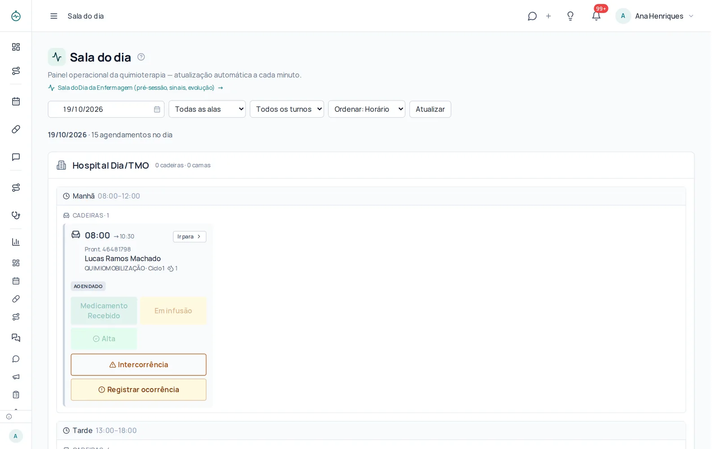Click Registrar ocorrência button
The width and height of the screenshot is (718, 449).
139,390
